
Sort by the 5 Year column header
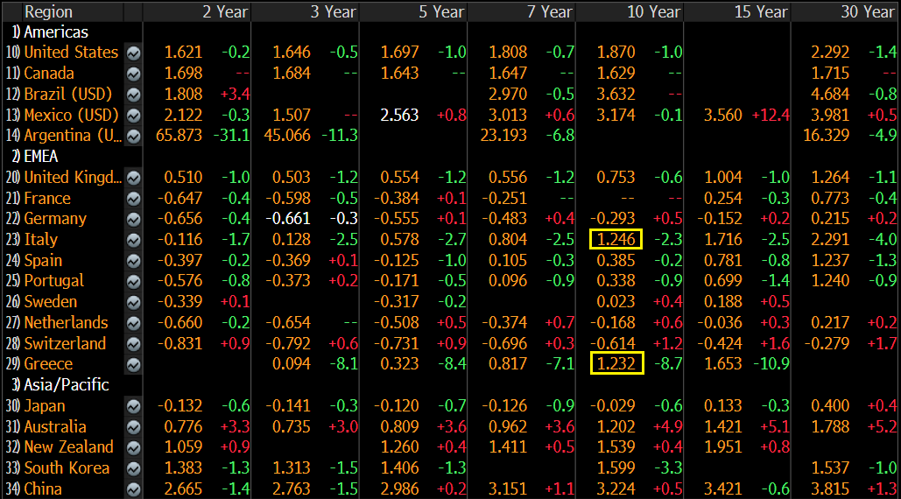(x=441, y=12)
